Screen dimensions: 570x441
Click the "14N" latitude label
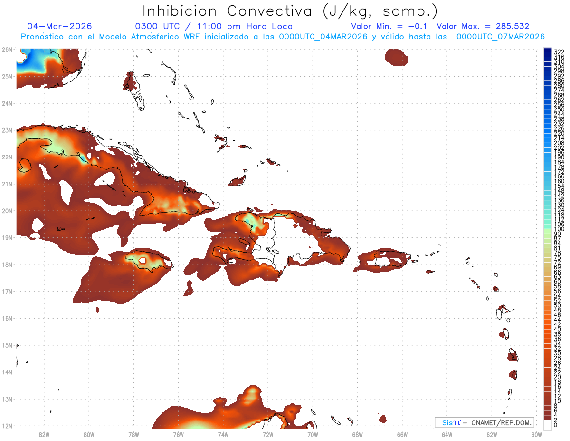point(7,372)
